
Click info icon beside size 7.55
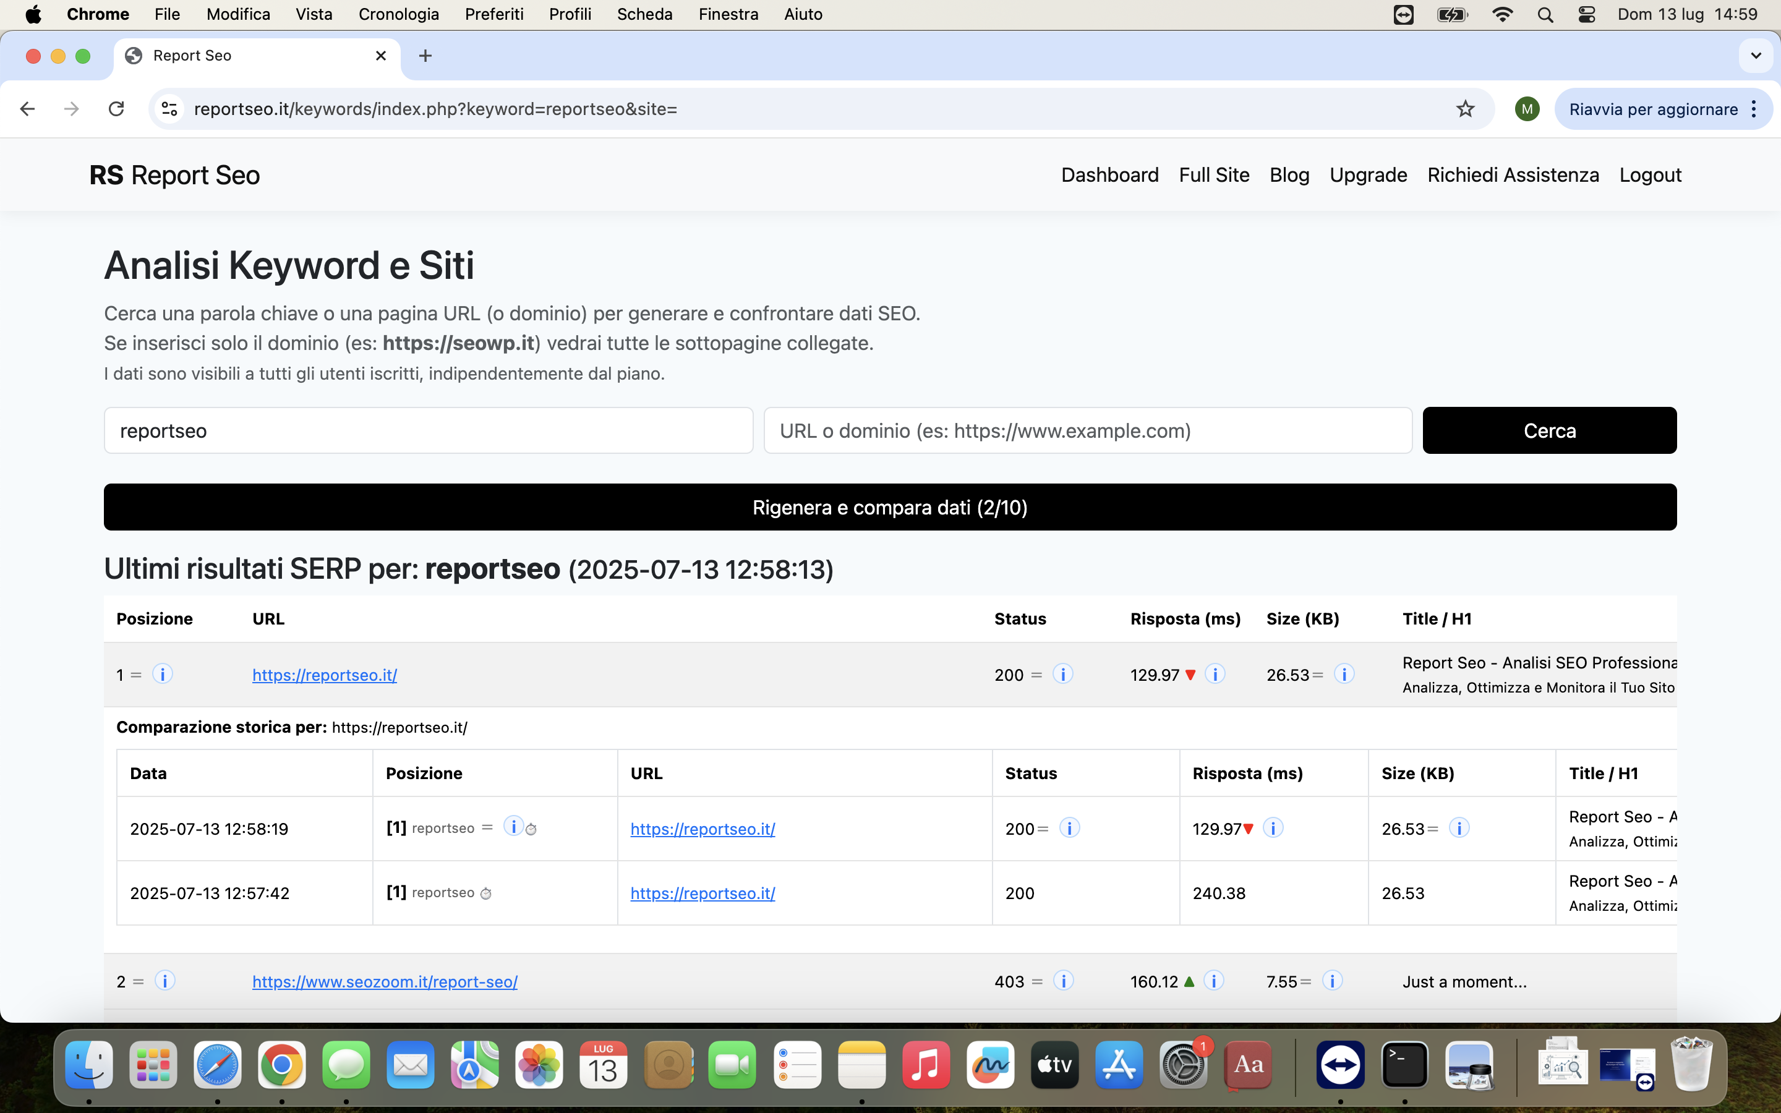point(1332,981)
